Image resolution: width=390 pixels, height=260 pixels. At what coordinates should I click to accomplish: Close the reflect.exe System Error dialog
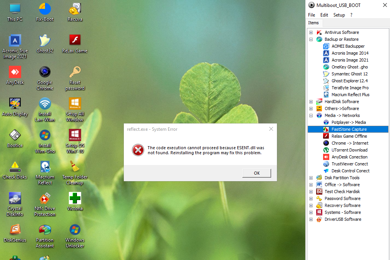pos(271,129)
